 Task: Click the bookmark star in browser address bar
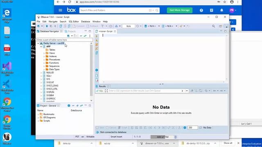(x=225, y=2)
